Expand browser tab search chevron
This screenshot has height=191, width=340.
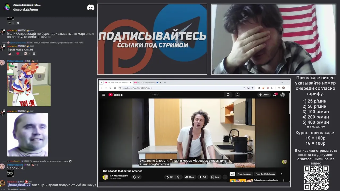(101, 83)
